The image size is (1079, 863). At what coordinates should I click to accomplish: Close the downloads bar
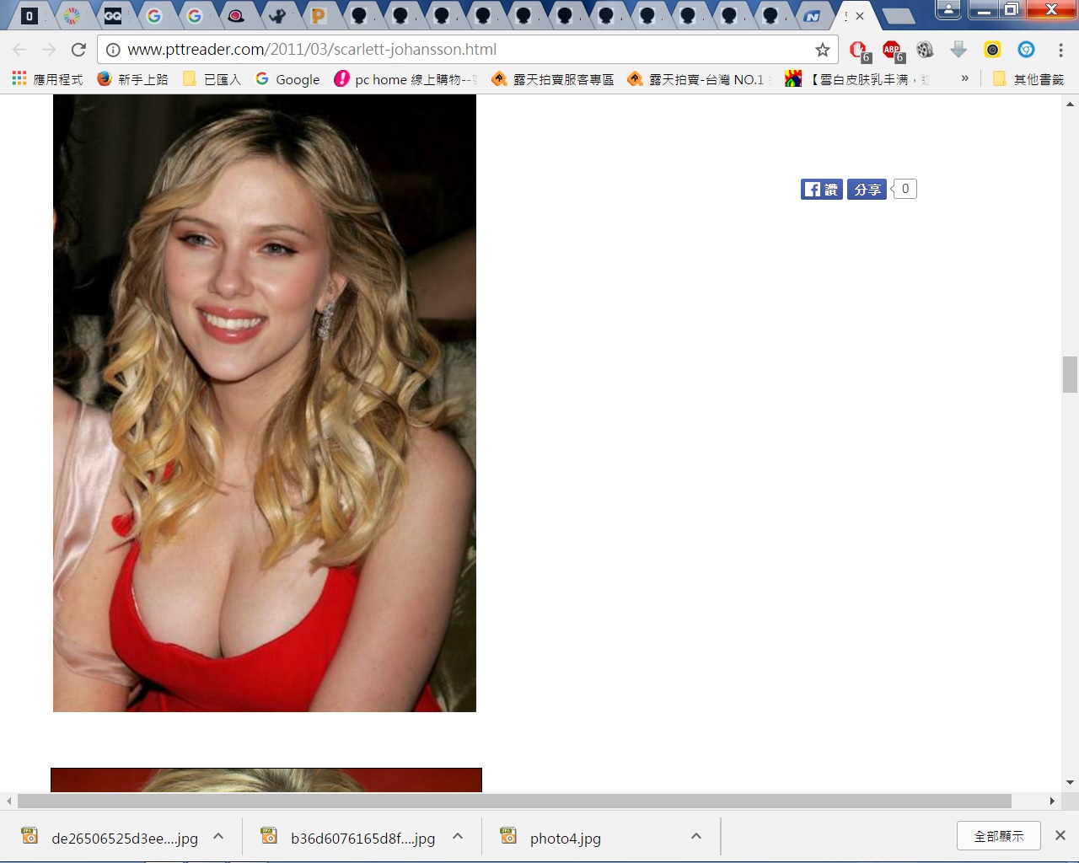pyautogui.click(x=1060, y=835)
